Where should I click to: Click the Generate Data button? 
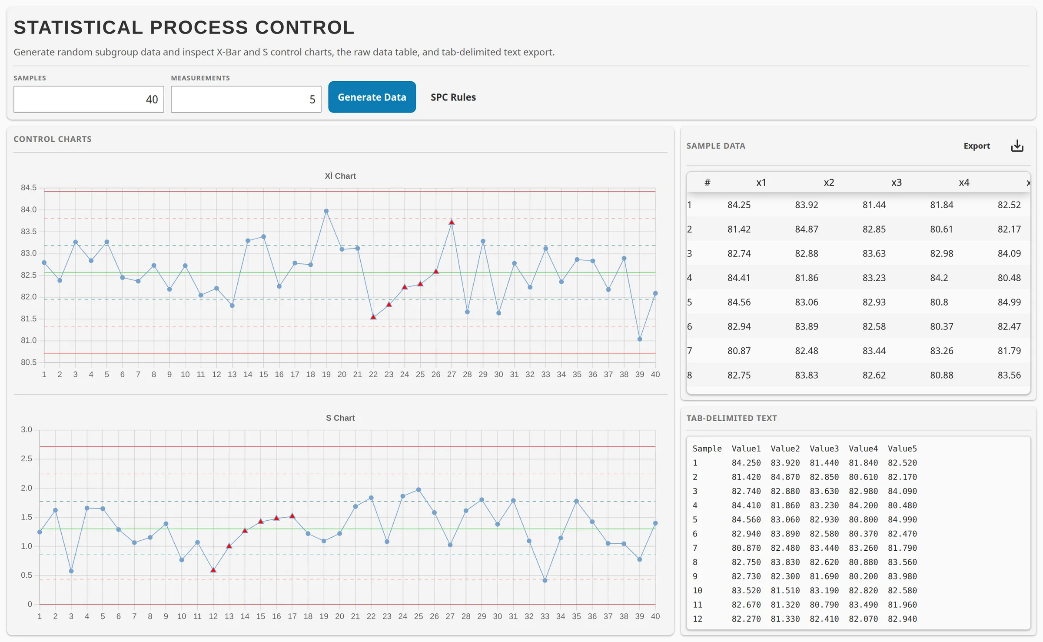(372, 97)
